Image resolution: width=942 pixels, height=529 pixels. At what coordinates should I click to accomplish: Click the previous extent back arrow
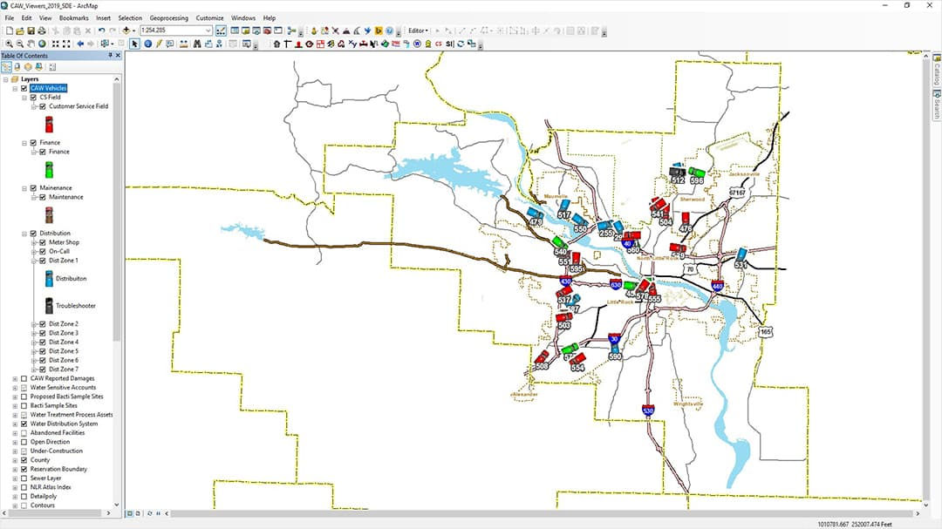click(81, 44)
